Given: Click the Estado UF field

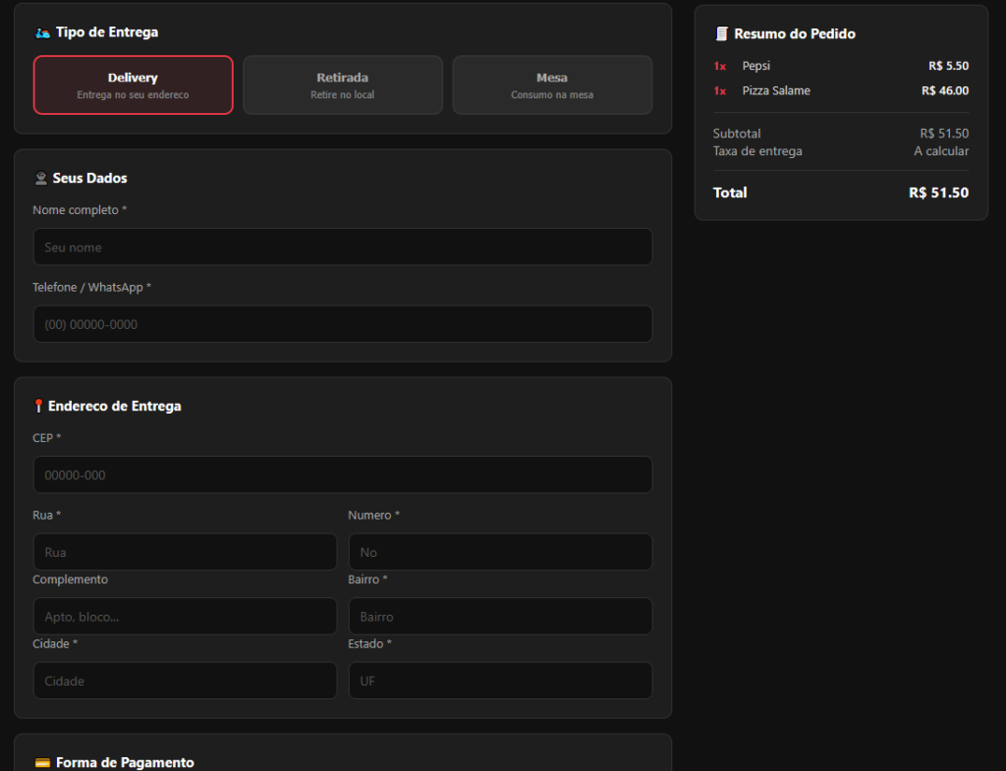Looking at the screenshot, I should [500, 681].
